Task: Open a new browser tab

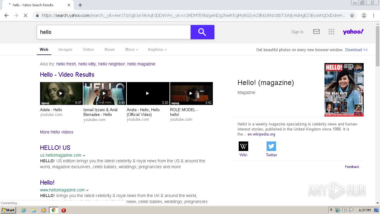Action: pos(80,5)
